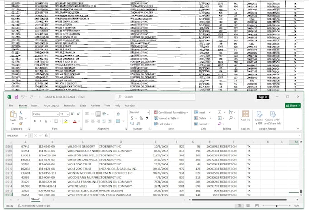Decrease decimal places
309x210 pixels.
click(138, 124)
